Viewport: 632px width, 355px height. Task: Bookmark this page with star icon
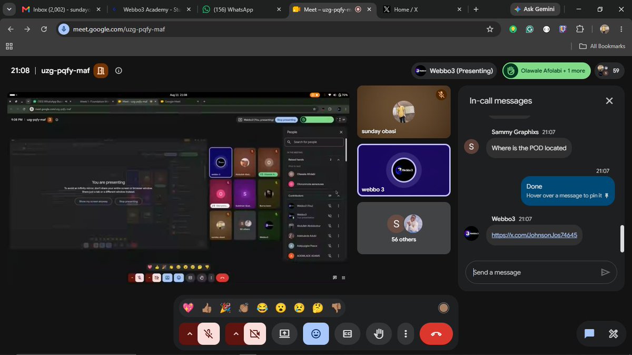pos(490,29)
